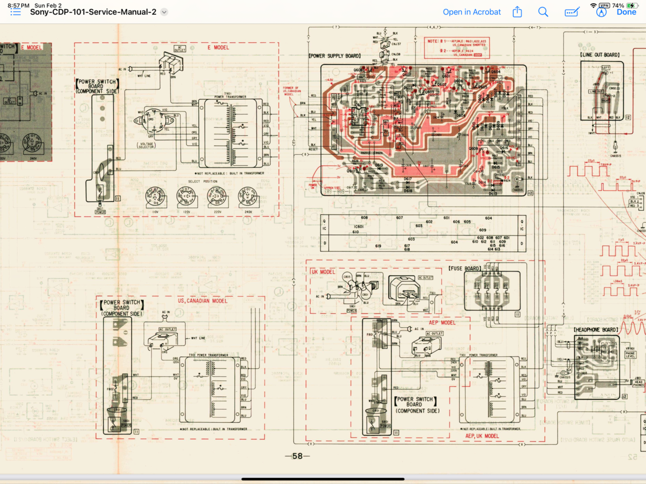646x484 pixels.
Task: Tap the VPN status indicator
Action: coord(604,5)
